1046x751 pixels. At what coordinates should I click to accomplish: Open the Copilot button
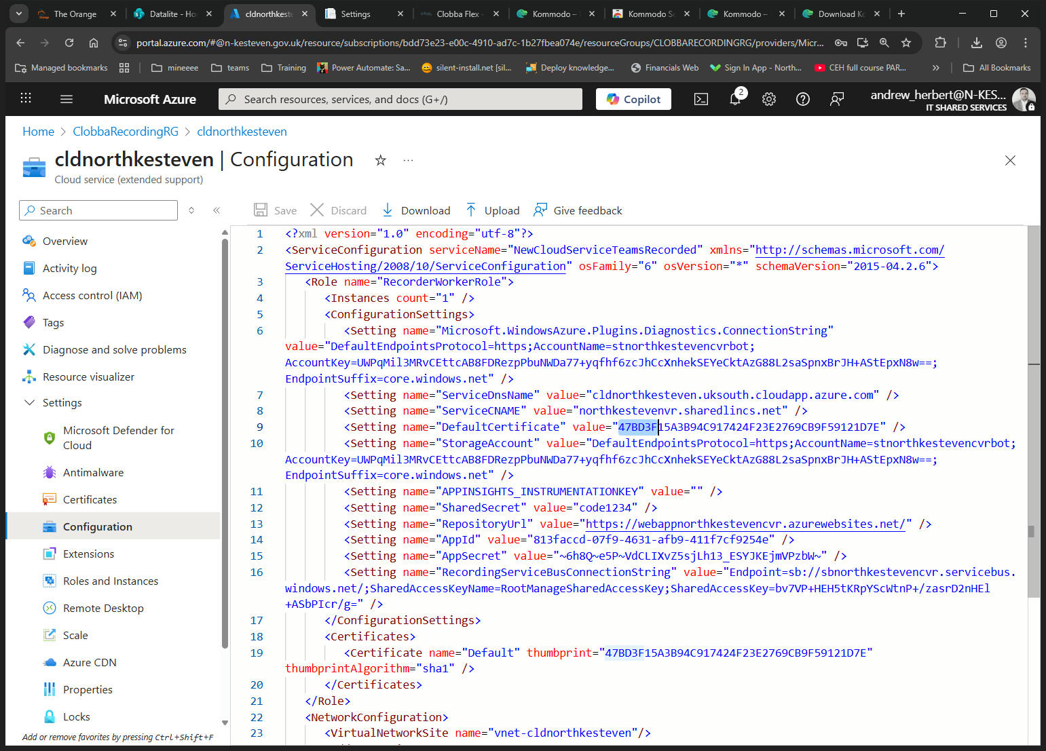[x=633, y=99]
